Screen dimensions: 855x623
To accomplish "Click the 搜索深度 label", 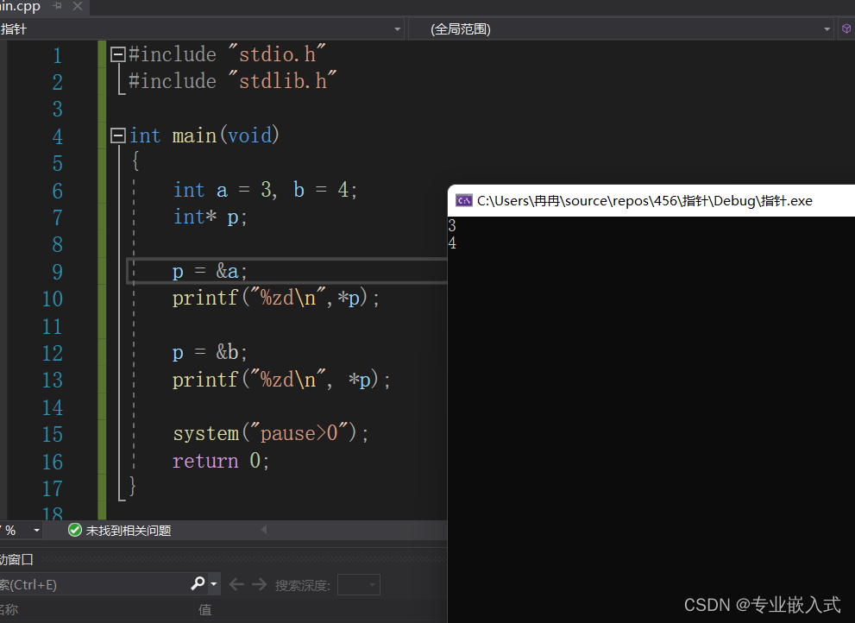I will [x=303, y=585].
